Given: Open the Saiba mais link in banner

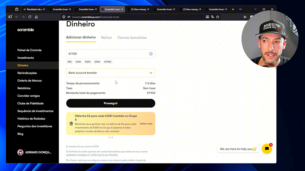Looking at the screenshot, I should [146, 124].
